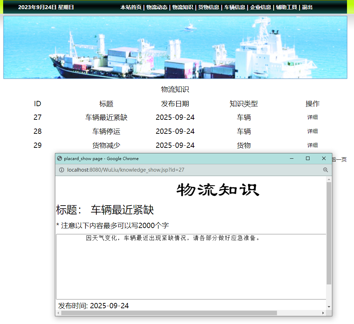
Task: Switch to the 物流知识 section
Action: coord(182,7)
